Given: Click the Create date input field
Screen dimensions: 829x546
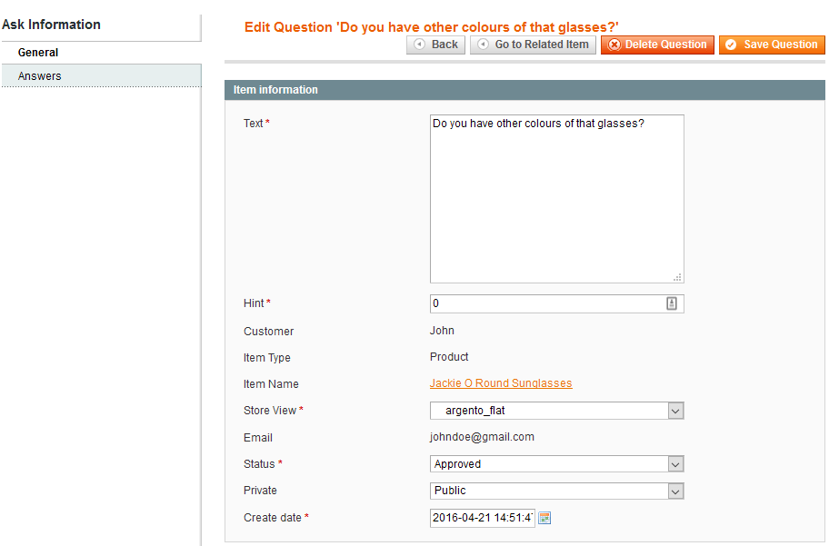Looking at the screenshot, I should [x=482, y=518].
